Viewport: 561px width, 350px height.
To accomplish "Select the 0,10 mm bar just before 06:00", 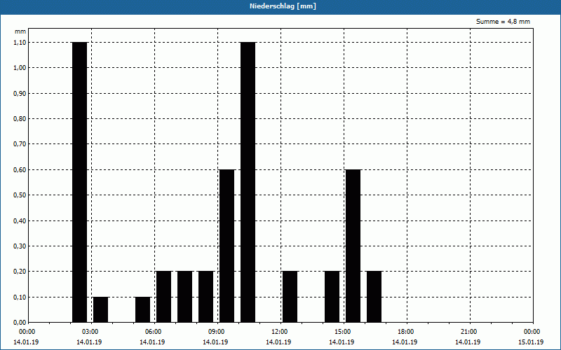I will coord(143,309).
